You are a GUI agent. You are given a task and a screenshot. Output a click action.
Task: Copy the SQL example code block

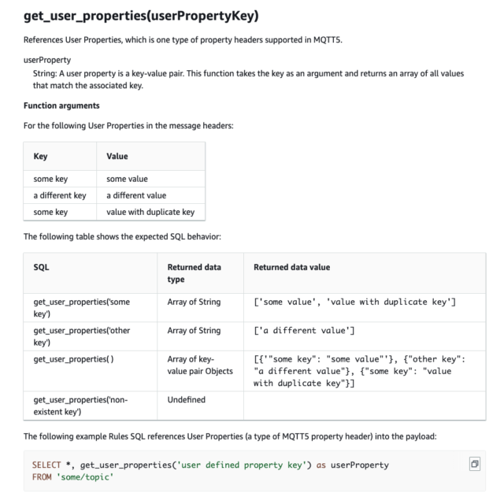[475, 464]
